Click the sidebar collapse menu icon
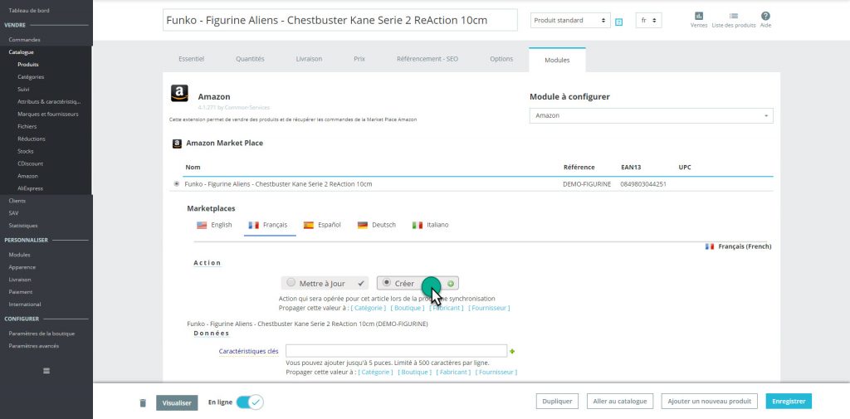 [46, 371]
